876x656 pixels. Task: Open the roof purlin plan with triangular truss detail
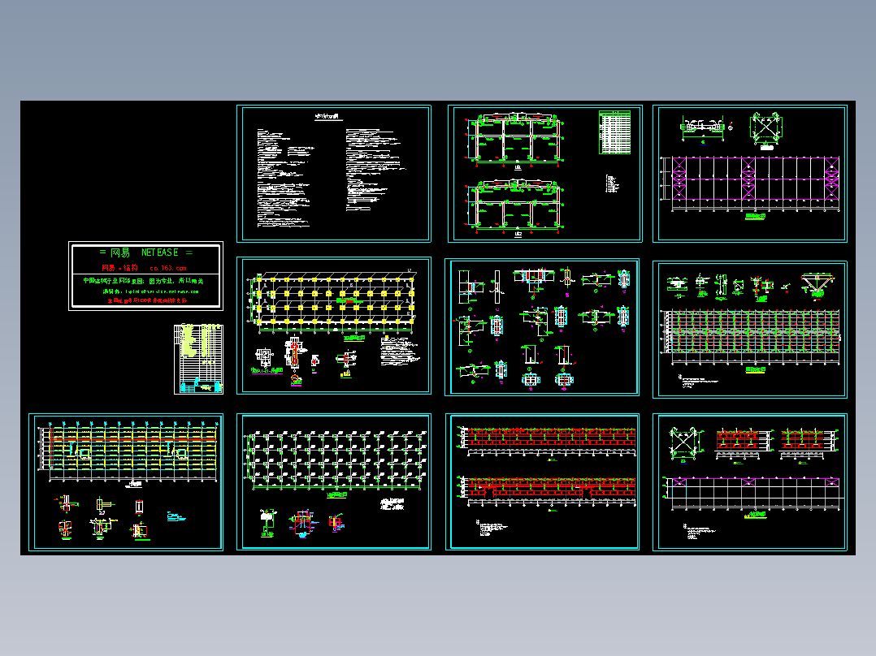pos(750,330)
